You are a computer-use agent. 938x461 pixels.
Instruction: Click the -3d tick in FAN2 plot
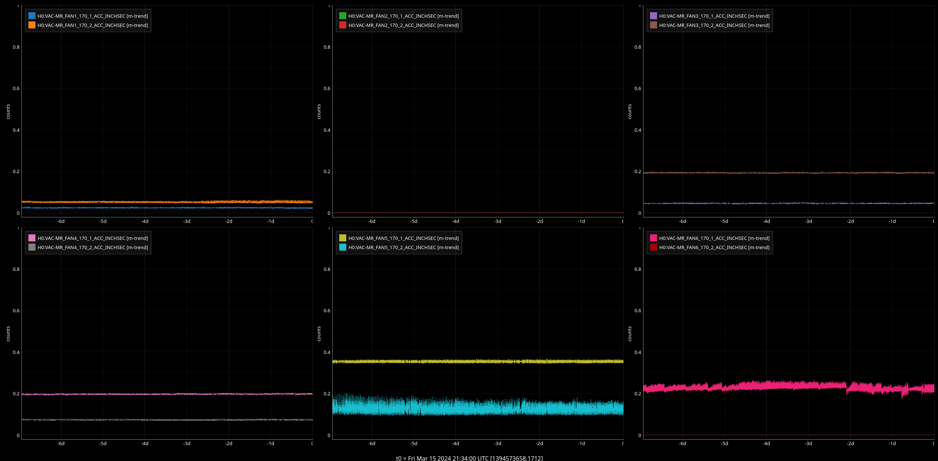tap(498, 221)
